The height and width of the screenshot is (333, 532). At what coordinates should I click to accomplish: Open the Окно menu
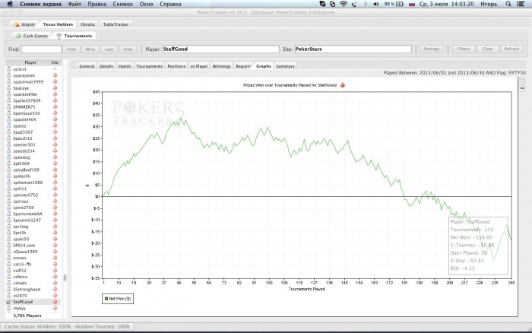click(x=146, y=4)
